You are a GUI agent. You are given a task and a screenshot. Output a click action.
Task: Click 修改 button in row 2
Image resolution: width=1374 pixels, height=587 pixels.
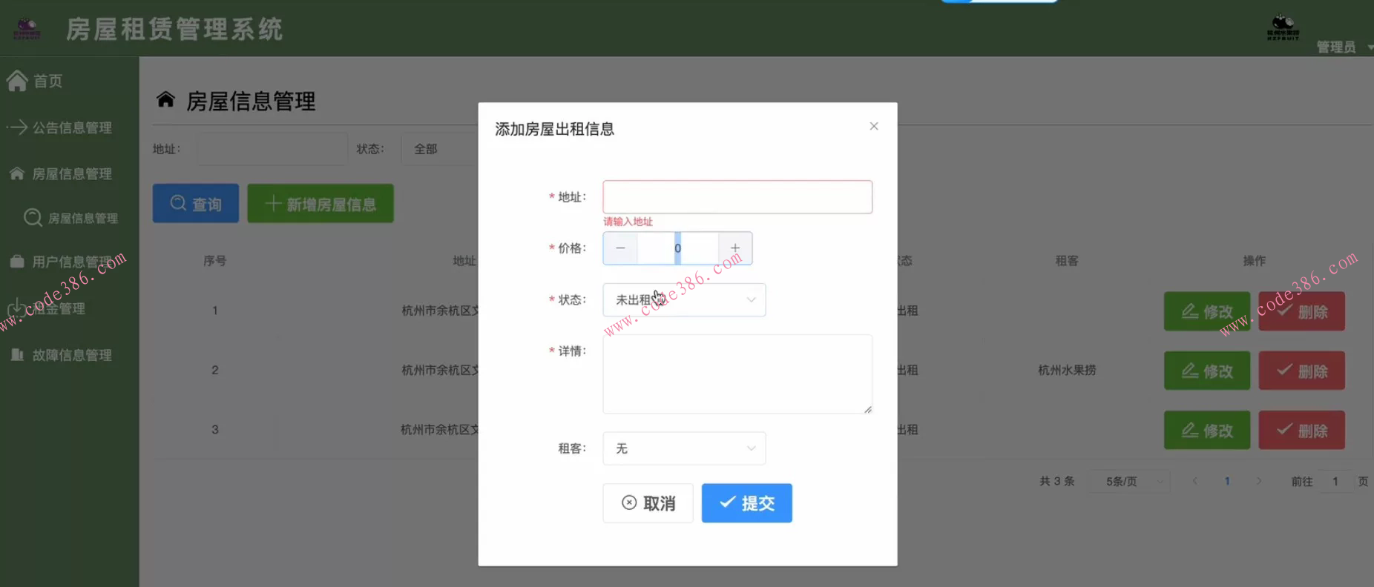(x=1207, y=371)
